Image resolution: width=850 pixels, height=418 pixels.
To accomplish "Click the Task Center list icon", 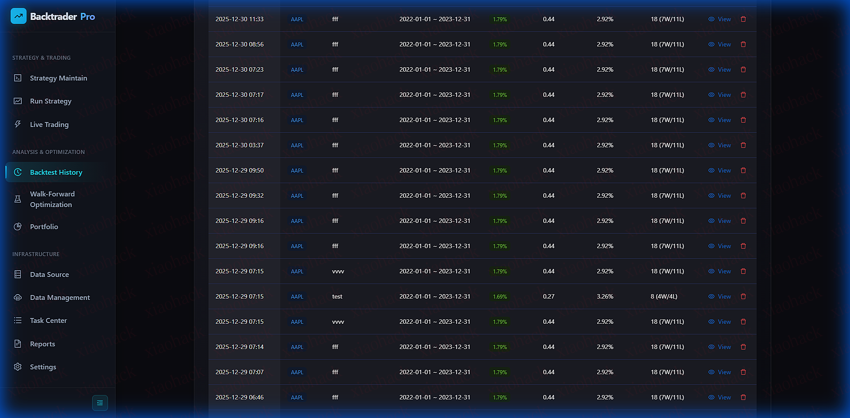I will pyautogui.click(x=18, y=320).
